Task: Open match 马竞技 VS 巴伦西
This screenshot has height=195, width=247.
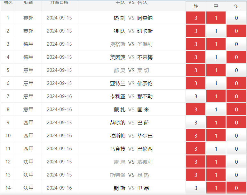Action: pos(131,149)
